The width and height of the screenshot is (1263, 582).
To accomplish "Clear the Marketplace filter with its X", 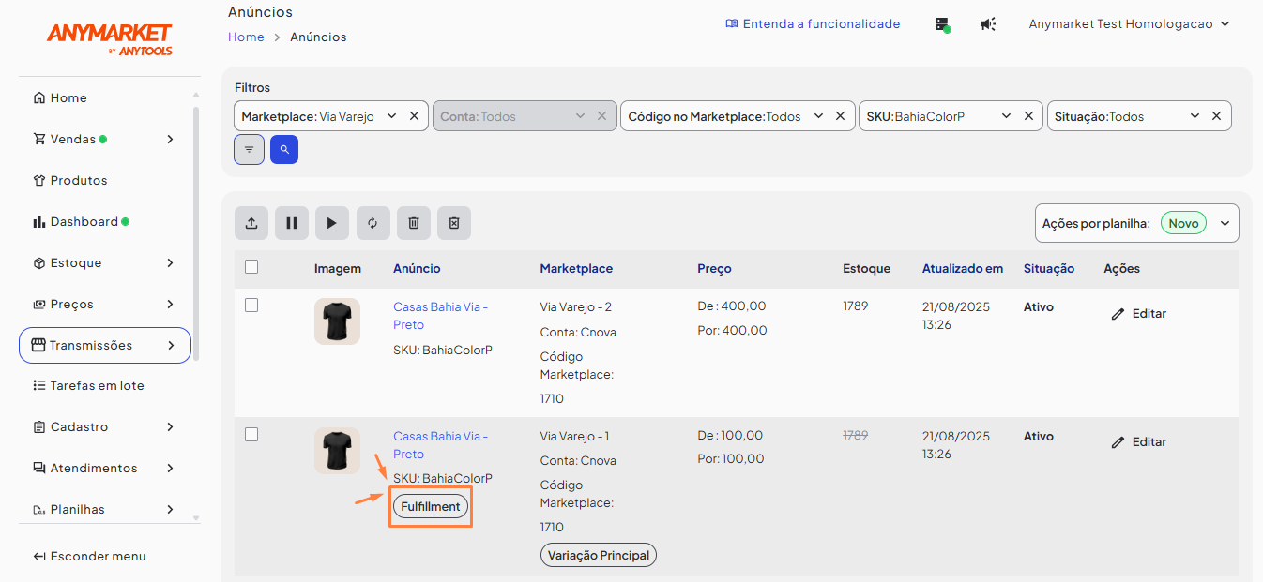I will point(414,116).
